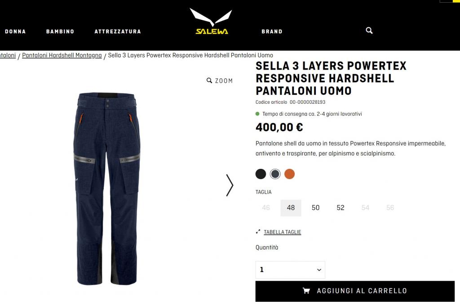The image size is (460, 304).
Task: Add item with Aggiungi al Carrello button
Action: [x=355, y=291]
